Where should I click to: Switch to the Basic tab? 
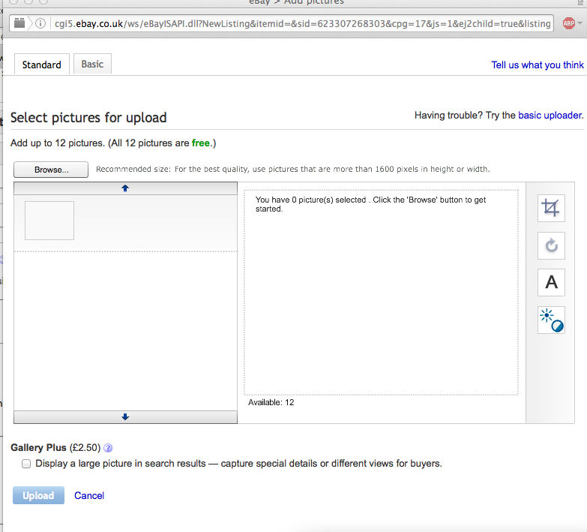(x=92, y=64)
